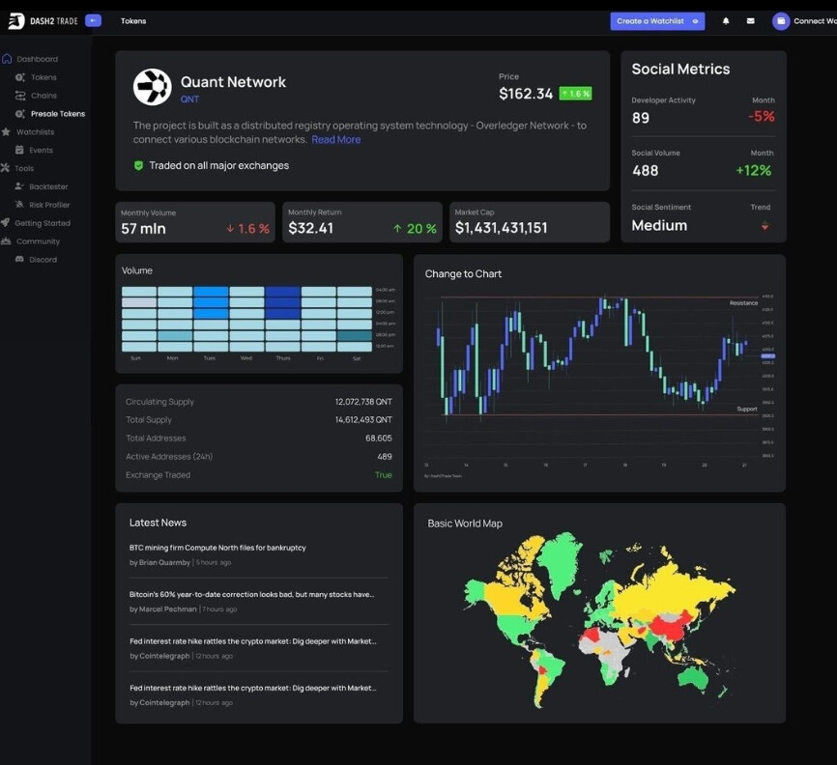Click the Events calendar icon
The height and width of the screenshot is (765, 837).
coord(19,150)
